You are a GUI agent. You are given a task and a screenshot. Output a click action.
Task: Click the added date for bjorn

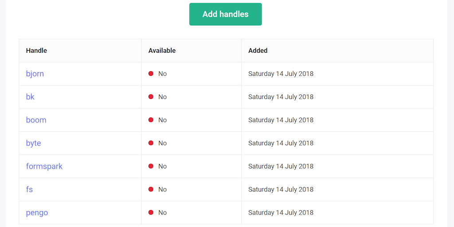click(281, 74)
